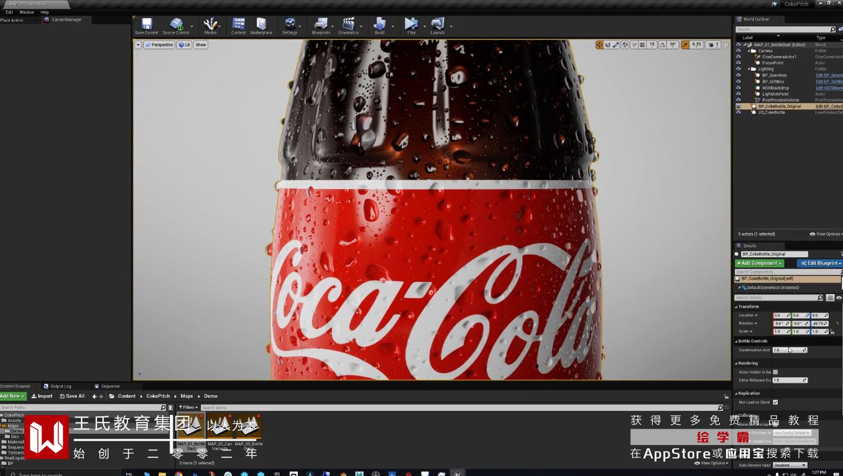Click the Content Browser history forward arrow
843x476 pixels.
(x=101, y=396)
